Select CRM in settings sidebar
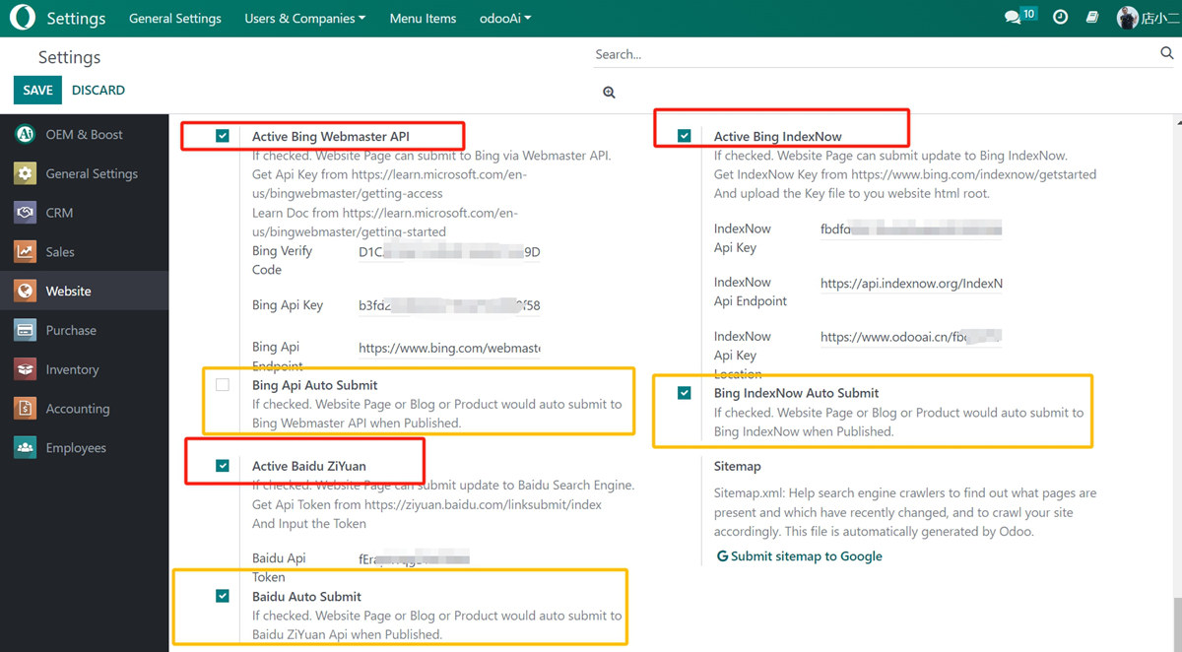Image resolution: width=1182 pixels, height=652 pixels. click(85, 213)
